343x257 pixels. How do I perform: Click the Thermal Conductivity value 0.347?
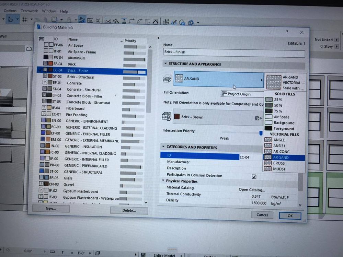256,196
